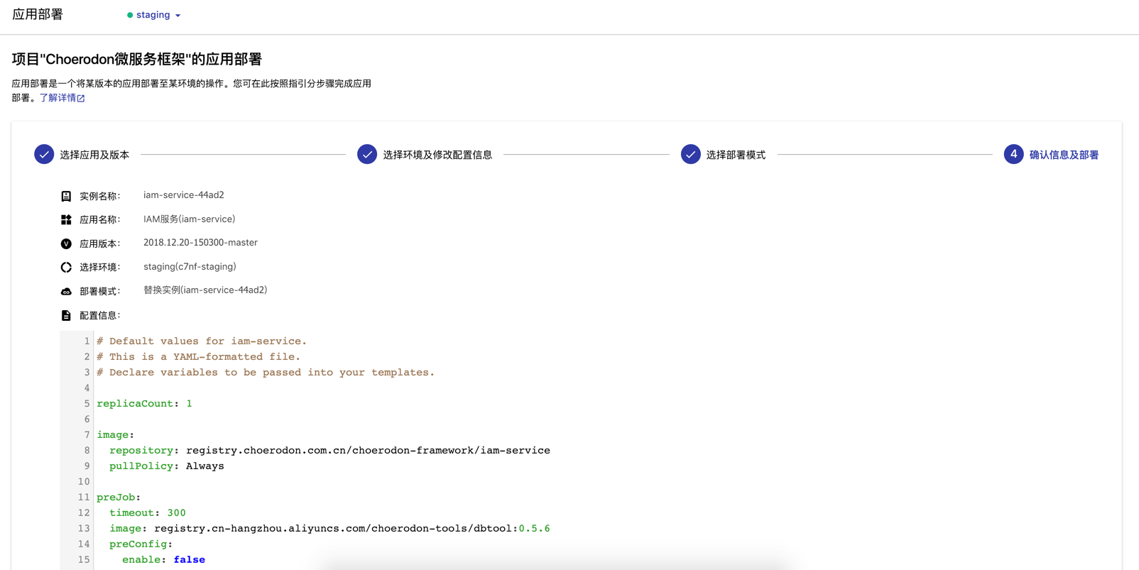Viewport: 1139px width, 570px height.
Task: Click the dropdown arrow next to staging
Action: pos(178,16)
